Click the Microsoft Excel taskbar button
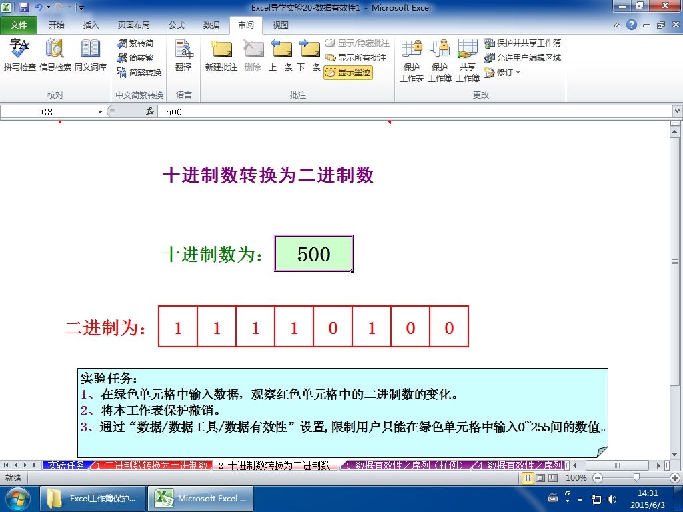This screenshot has width=683, height=512. tap(201, 499)
